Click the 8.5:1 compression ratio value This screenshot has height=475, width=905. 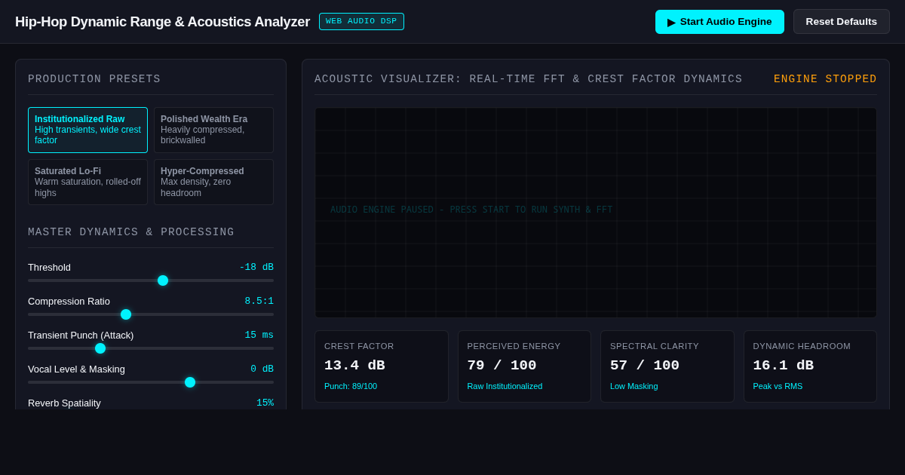259,301
